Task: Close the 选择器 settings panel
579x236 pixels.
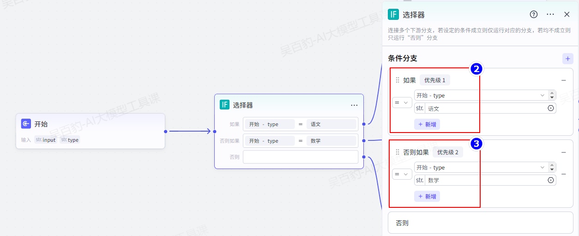Action: [567, 14]
